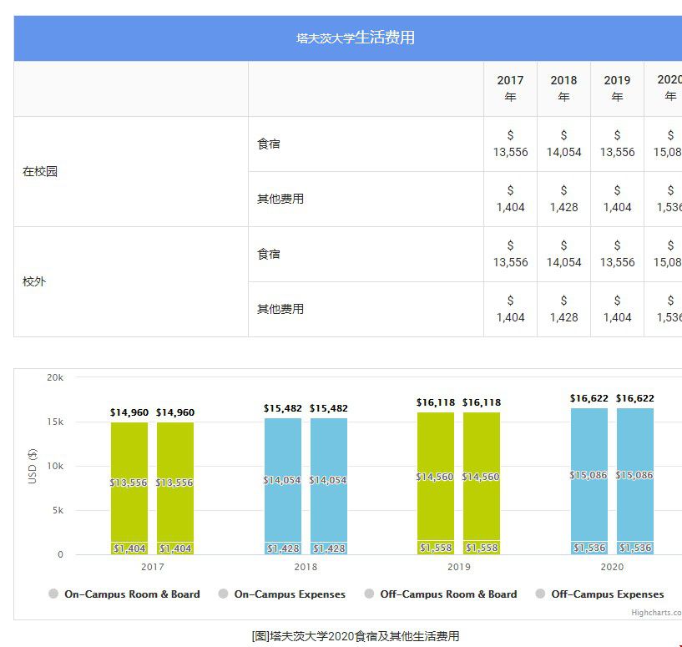This screenshot has width=682, height=647.
Task: Click 其他费用 label in the 在校园 section
Action: (280, 199)
